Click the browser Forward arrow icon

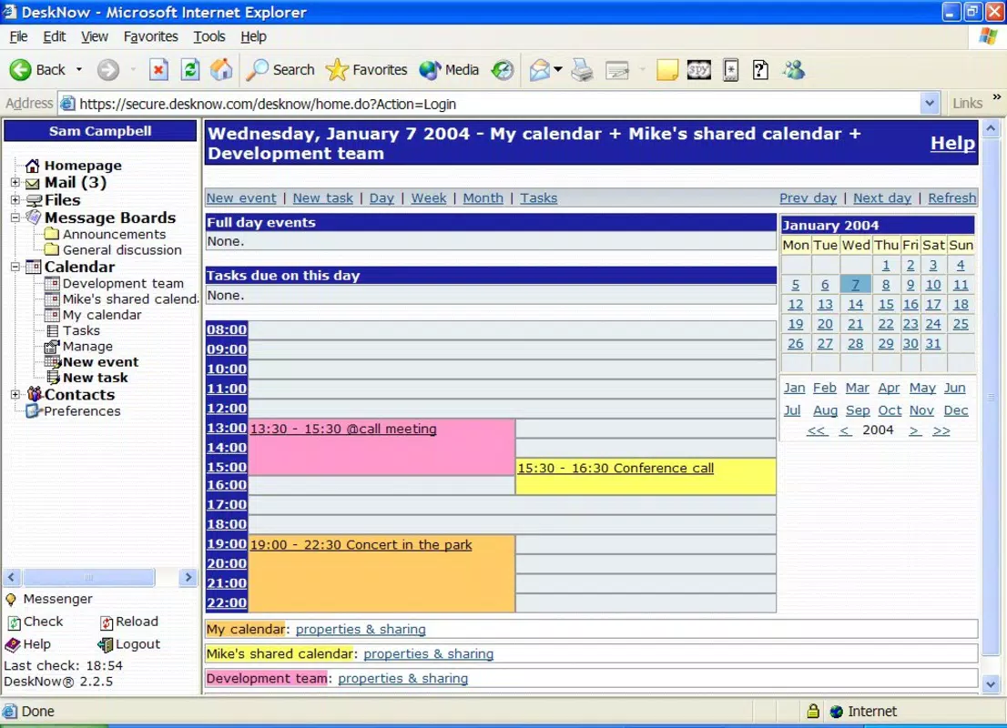point(107,69)
